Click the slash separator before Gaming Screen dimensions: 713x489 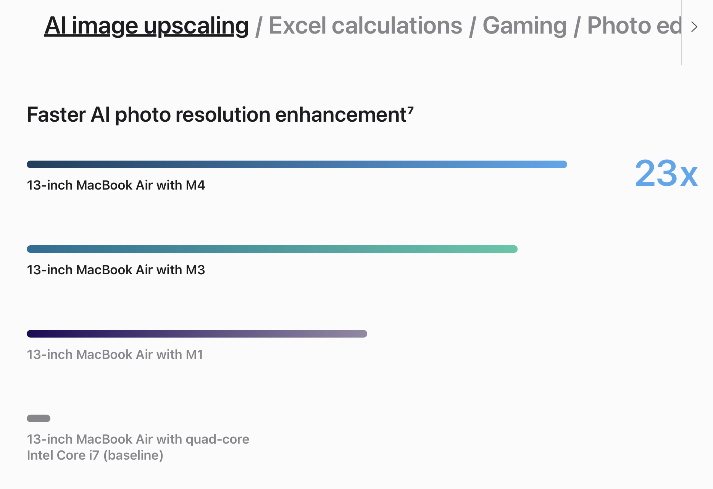[x=473, y=27]
